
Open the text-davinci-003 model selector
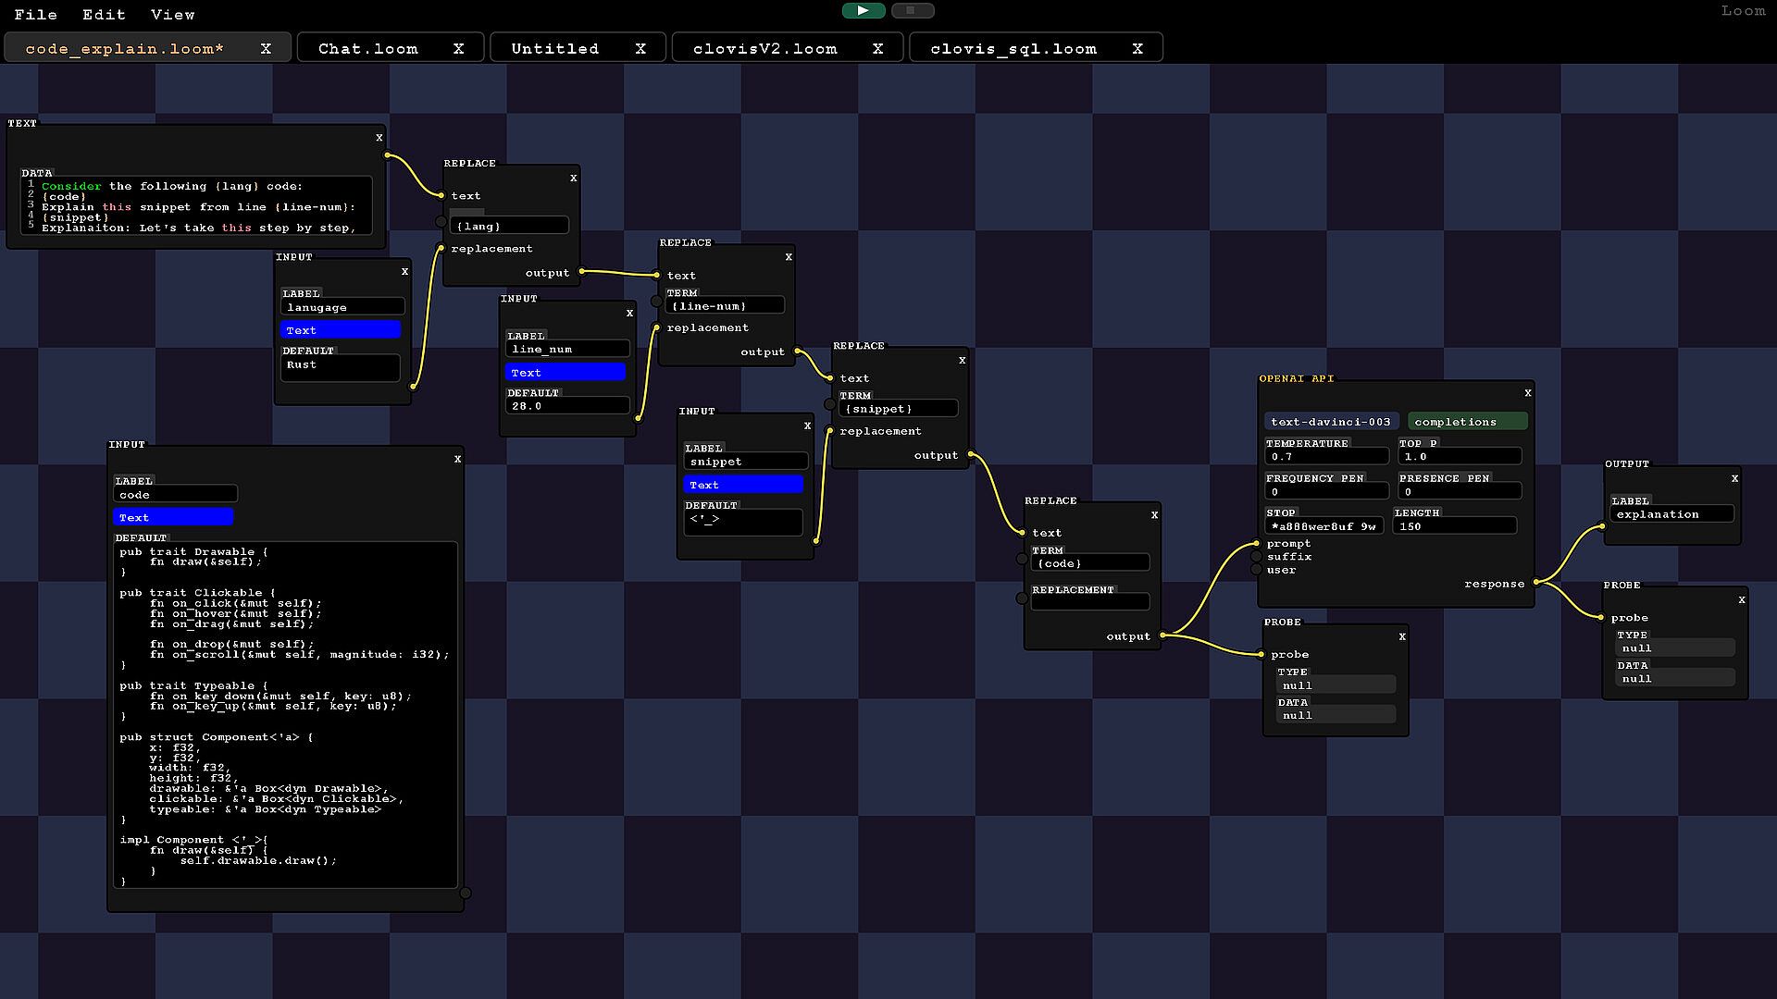(x=1331, y=422)
